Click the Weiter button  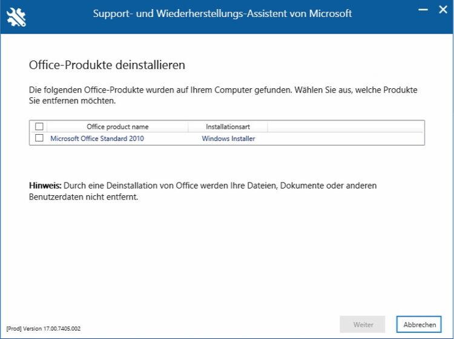coord(363,324)
